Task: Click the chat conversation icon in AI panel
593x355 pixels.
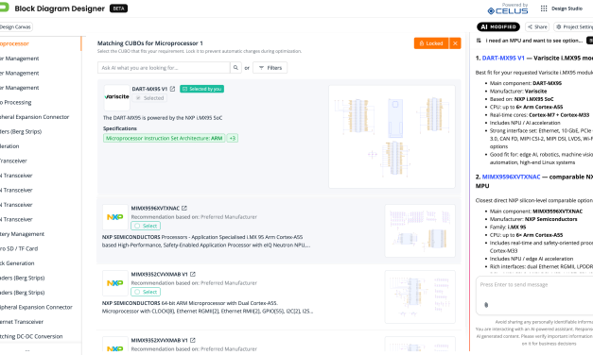Action: pos(479,41)
